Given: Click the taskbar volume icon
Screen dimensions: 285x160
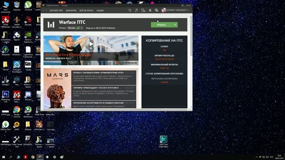Looking at the screenshot, I should [267, 157].
